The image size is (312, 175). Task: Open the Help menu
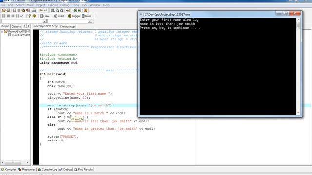[x=106, y=5]
